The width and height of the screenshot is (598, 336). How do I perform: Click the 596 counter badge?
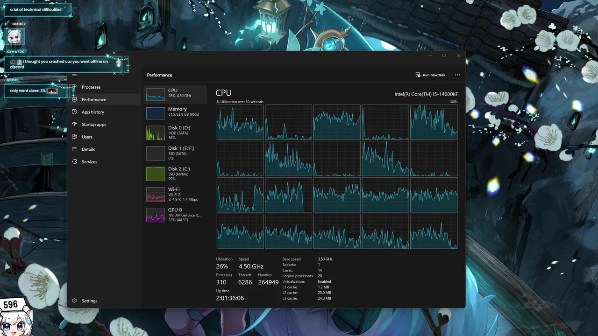coord(10,305)
